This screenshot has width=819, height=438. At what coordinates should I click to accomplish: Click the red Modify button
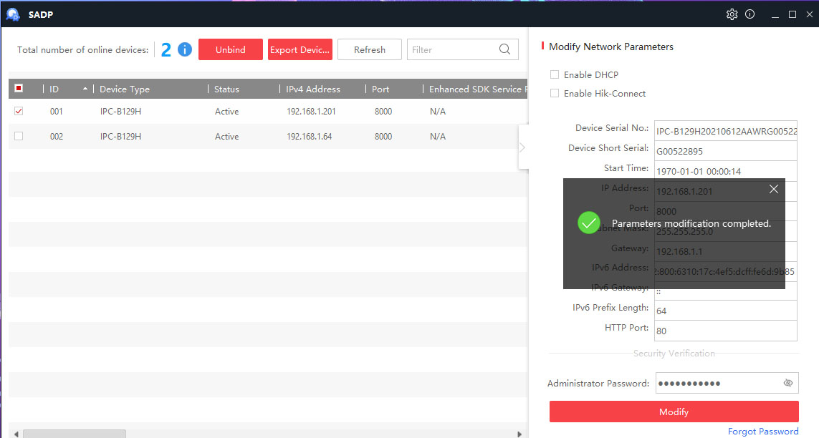point(674,412)
